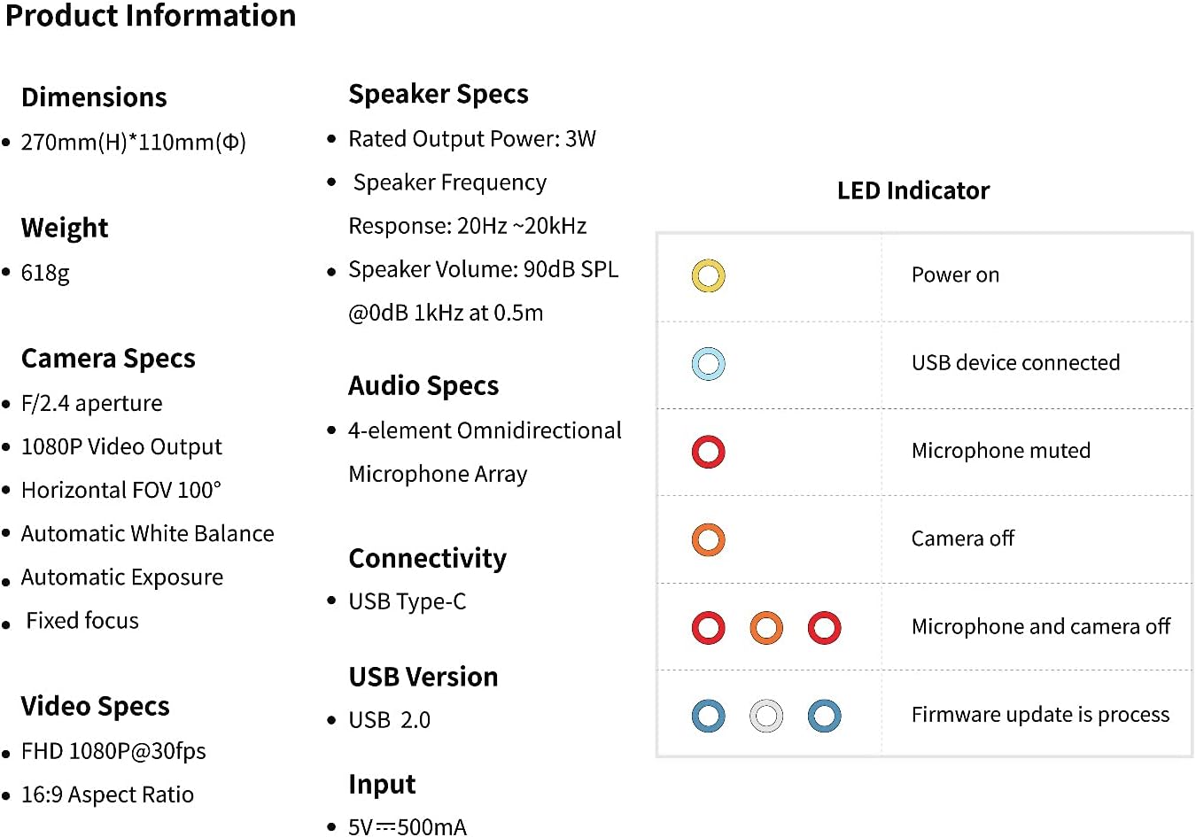The width and height of the screenshot is (1196, 837).
Task: Click the USB Type-C connectivity entry
Action: (407, 601)
